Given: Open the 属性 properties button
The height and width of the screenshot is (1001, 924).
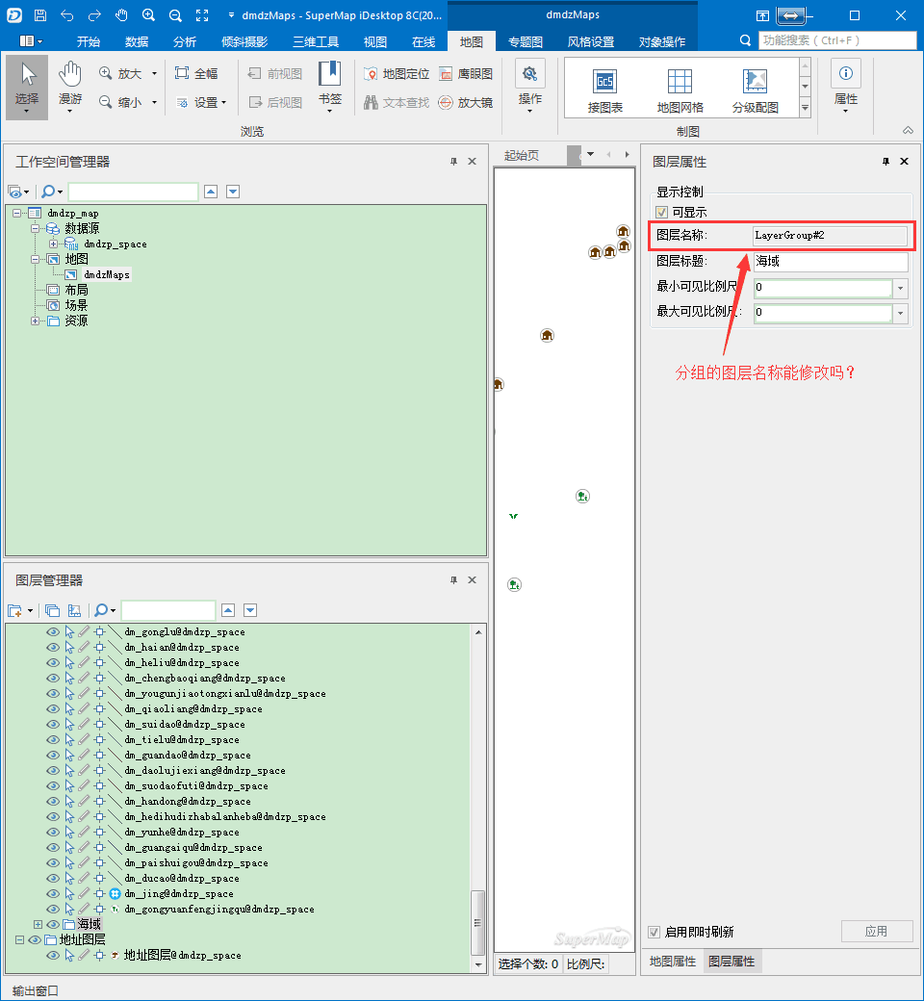Looking at the screenshot, I should click(x=845, y=88).
